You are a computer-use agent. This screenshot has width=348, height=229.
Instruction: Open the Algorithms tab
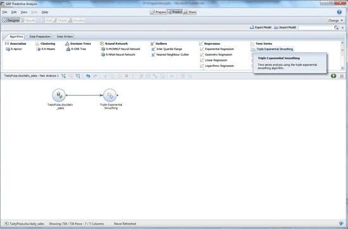16,37
